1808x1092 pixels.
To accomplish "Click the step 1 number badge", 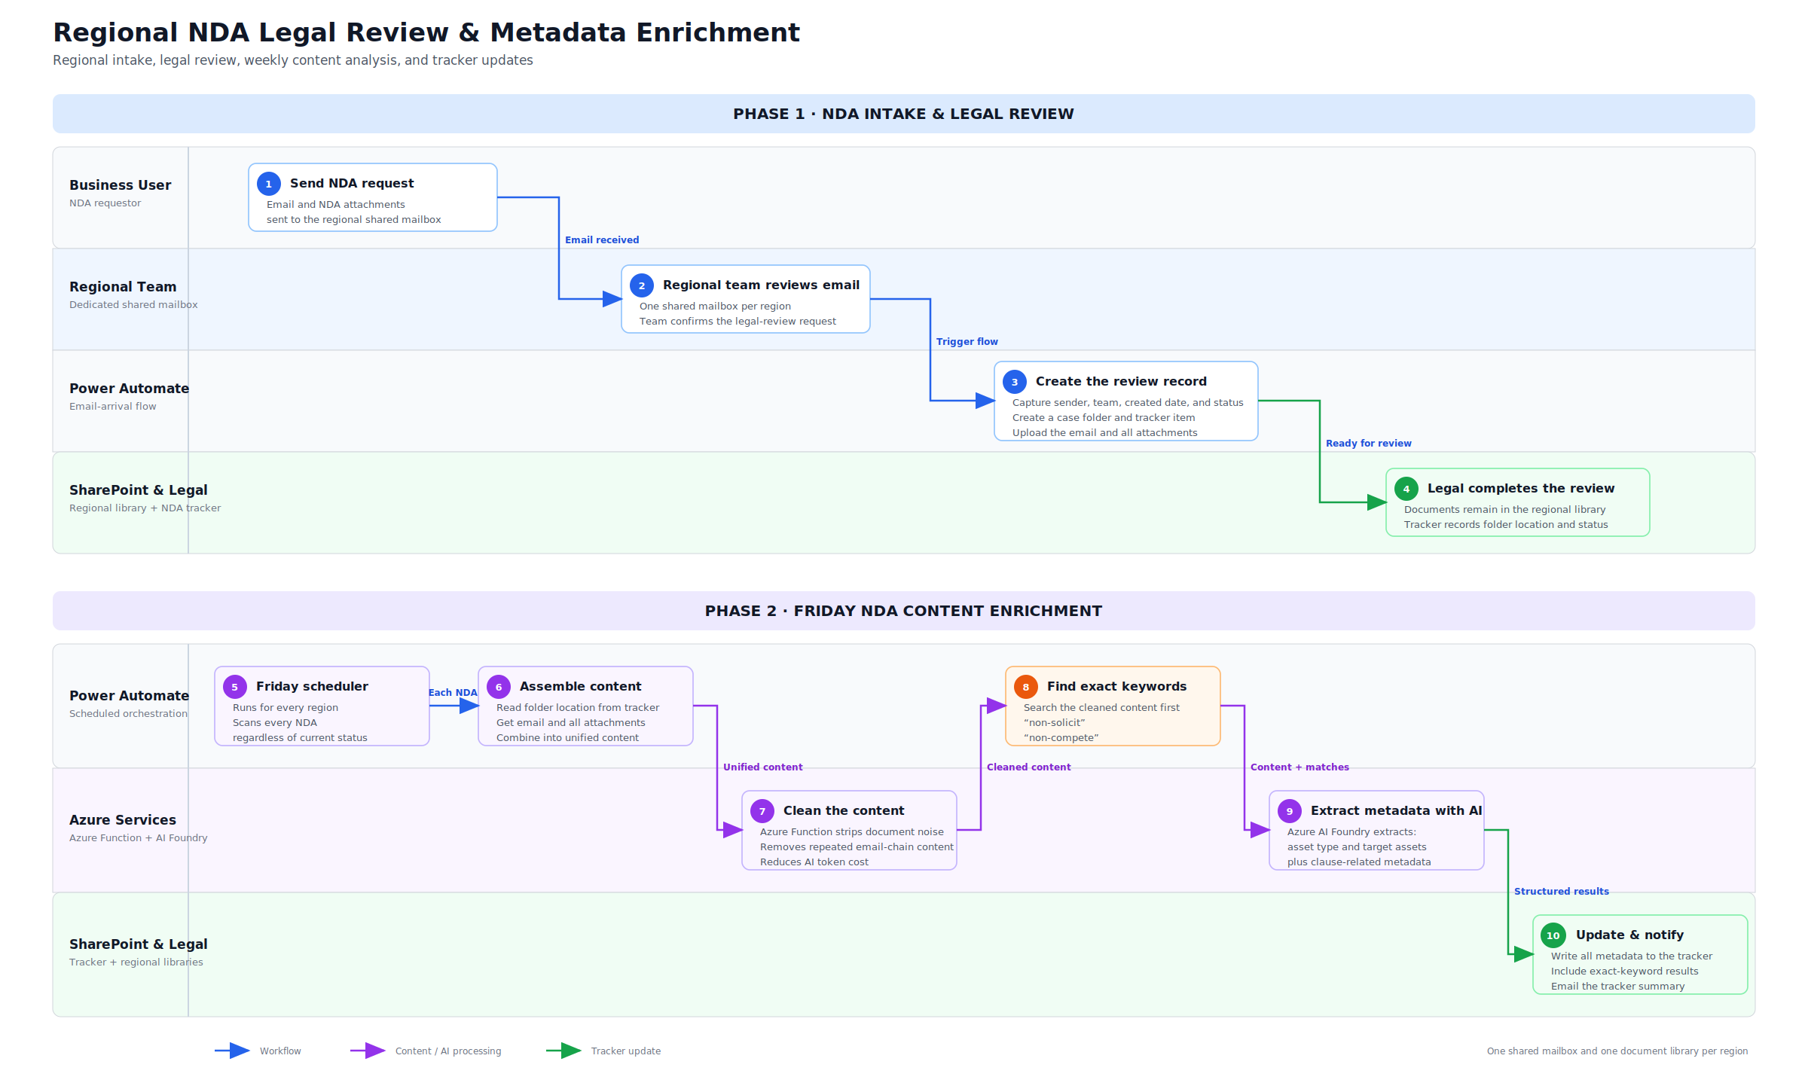I will 268,184.
